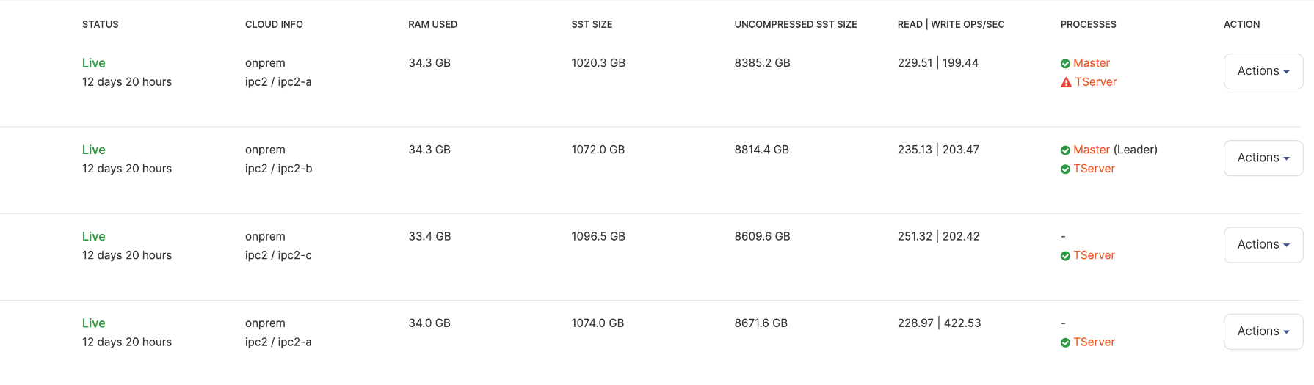
Task: Click the green check beside last-row TServer
Action: pyautogui.click(x=1065, y=342)
